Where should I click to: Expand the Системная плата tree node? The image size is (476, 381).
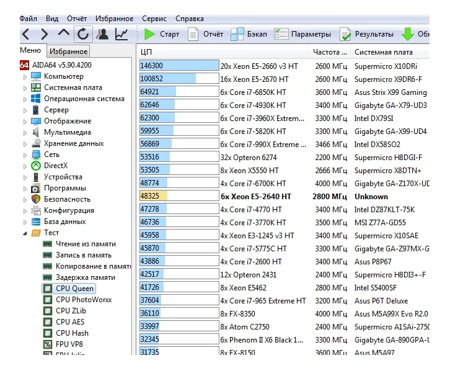tap(25, 88)
